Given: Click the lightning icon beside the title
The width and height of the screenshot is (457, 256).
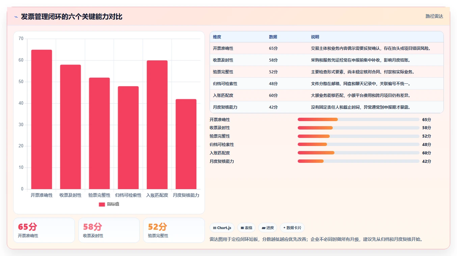Looking at the screenshot, I should point(16,17).
